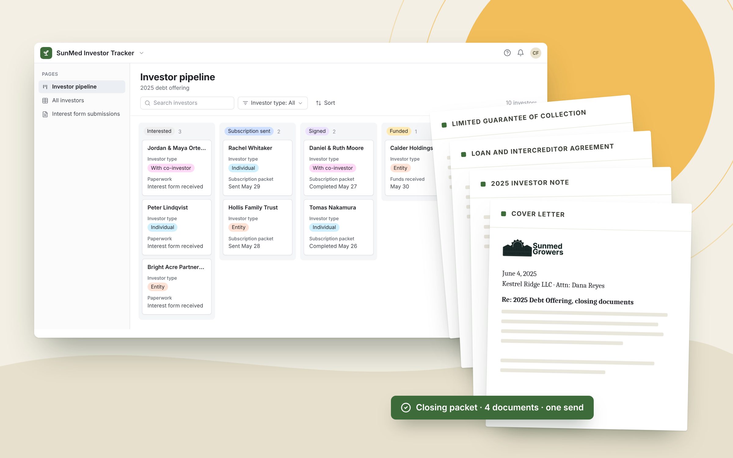Viewport: 733px width, 458px height.
Task: Open the Hollis Family Trust card
Action: [257, 227]
